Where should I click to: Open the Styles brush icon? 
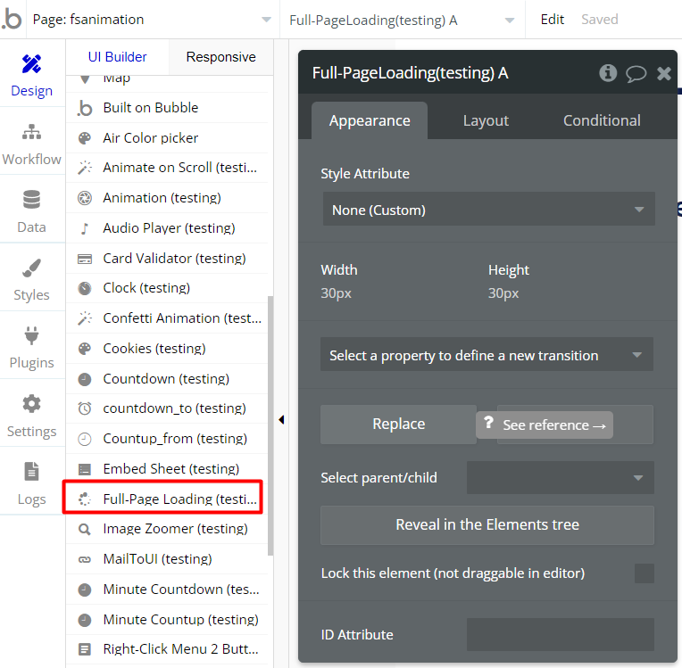tap(32, 279)
